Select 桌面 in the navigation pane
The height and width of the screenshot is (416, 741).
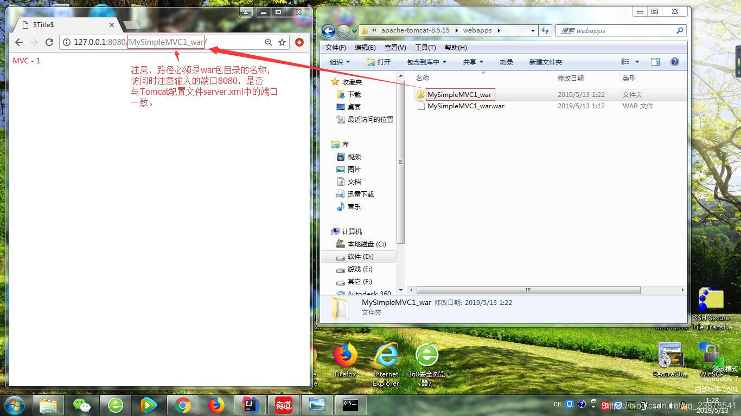(x=348, y=107)
